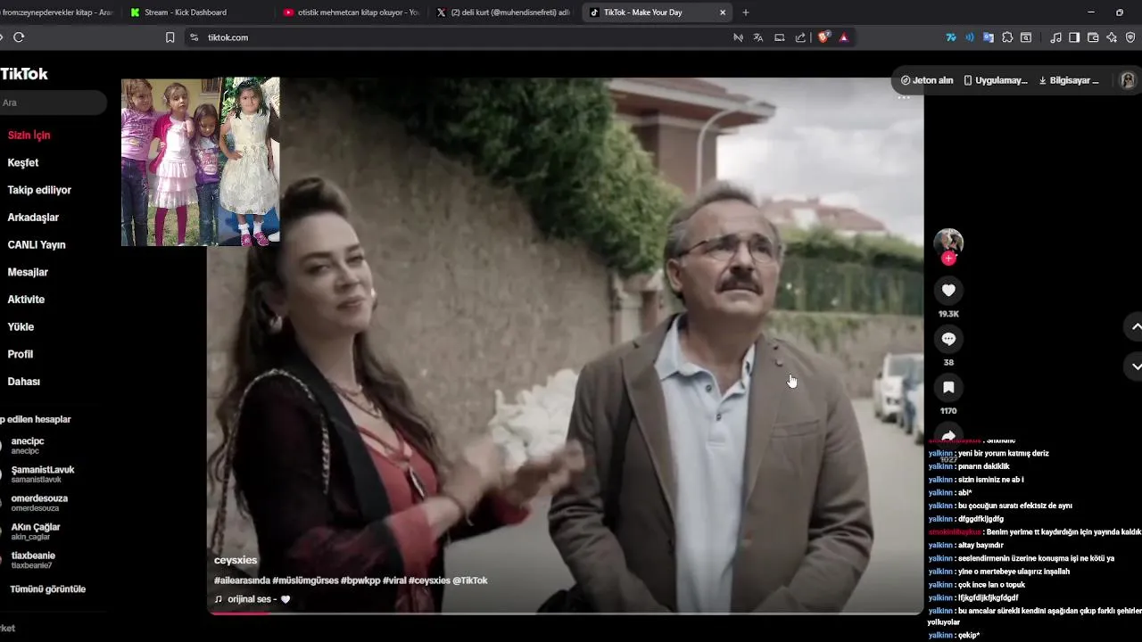Open the Leo AI sparkle icon
This screenshot has width=1142, height=642.
1112,37
